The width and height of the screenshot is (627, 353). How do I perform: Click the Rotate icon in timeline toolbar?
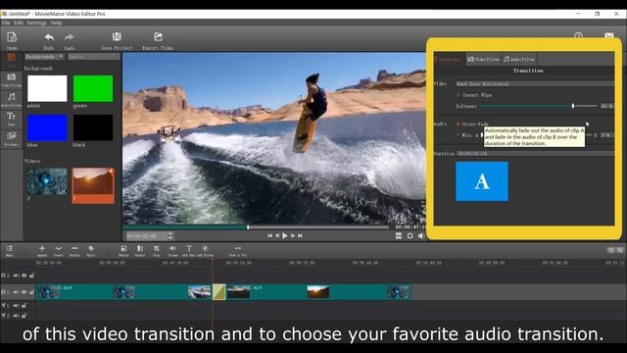point(140,248)
